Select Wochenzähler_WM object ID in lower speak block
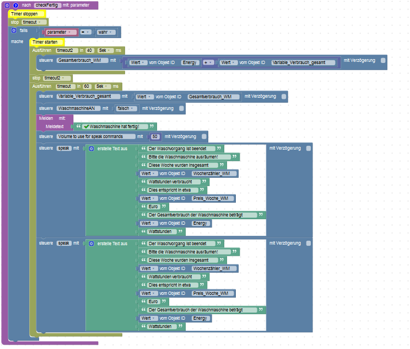 tap(214, 268)
